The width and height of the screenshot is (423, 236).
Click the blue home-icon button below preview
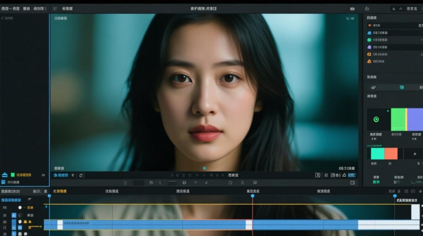pos(60,175)
